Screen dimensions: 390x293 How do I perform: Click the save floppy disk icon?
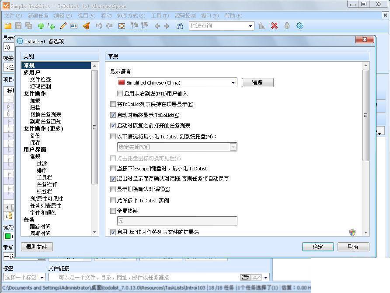pyautogui.click(x=18, y=26)
